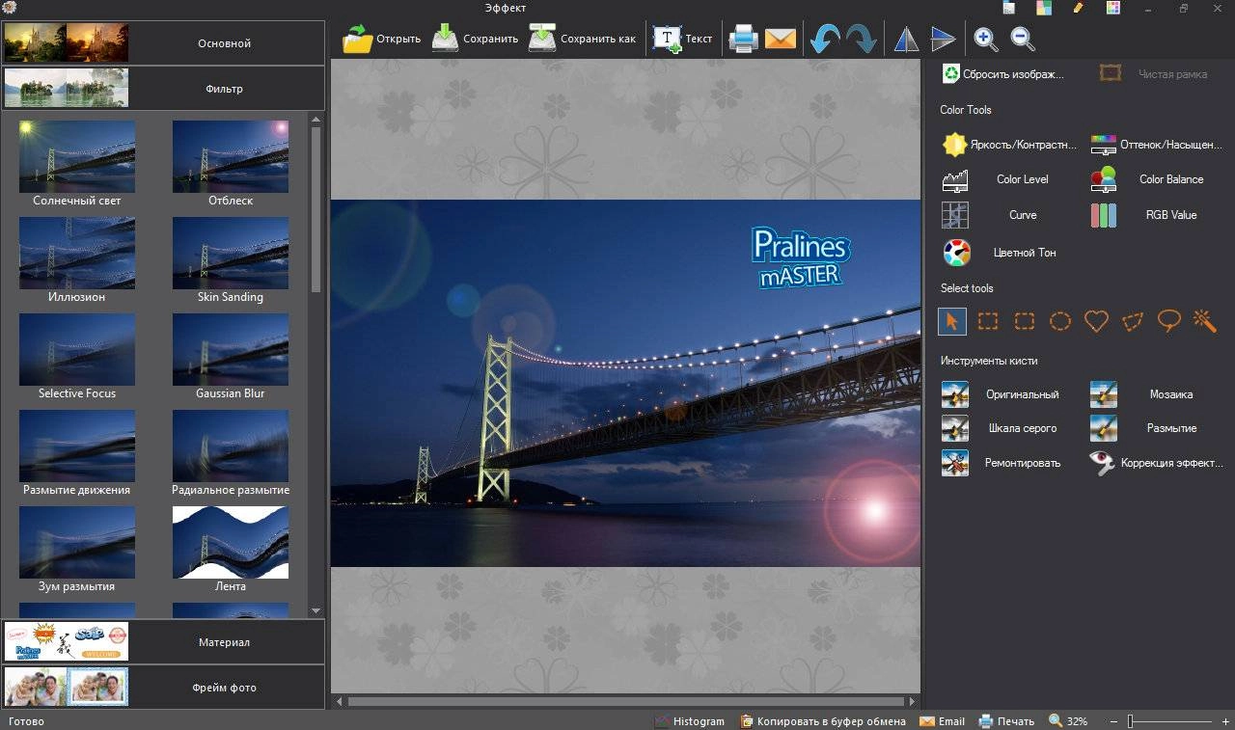Screen dimensions: 1235x730
Task: Open Яркость/Контрастн... adjustment
Action: point(1009,145)
